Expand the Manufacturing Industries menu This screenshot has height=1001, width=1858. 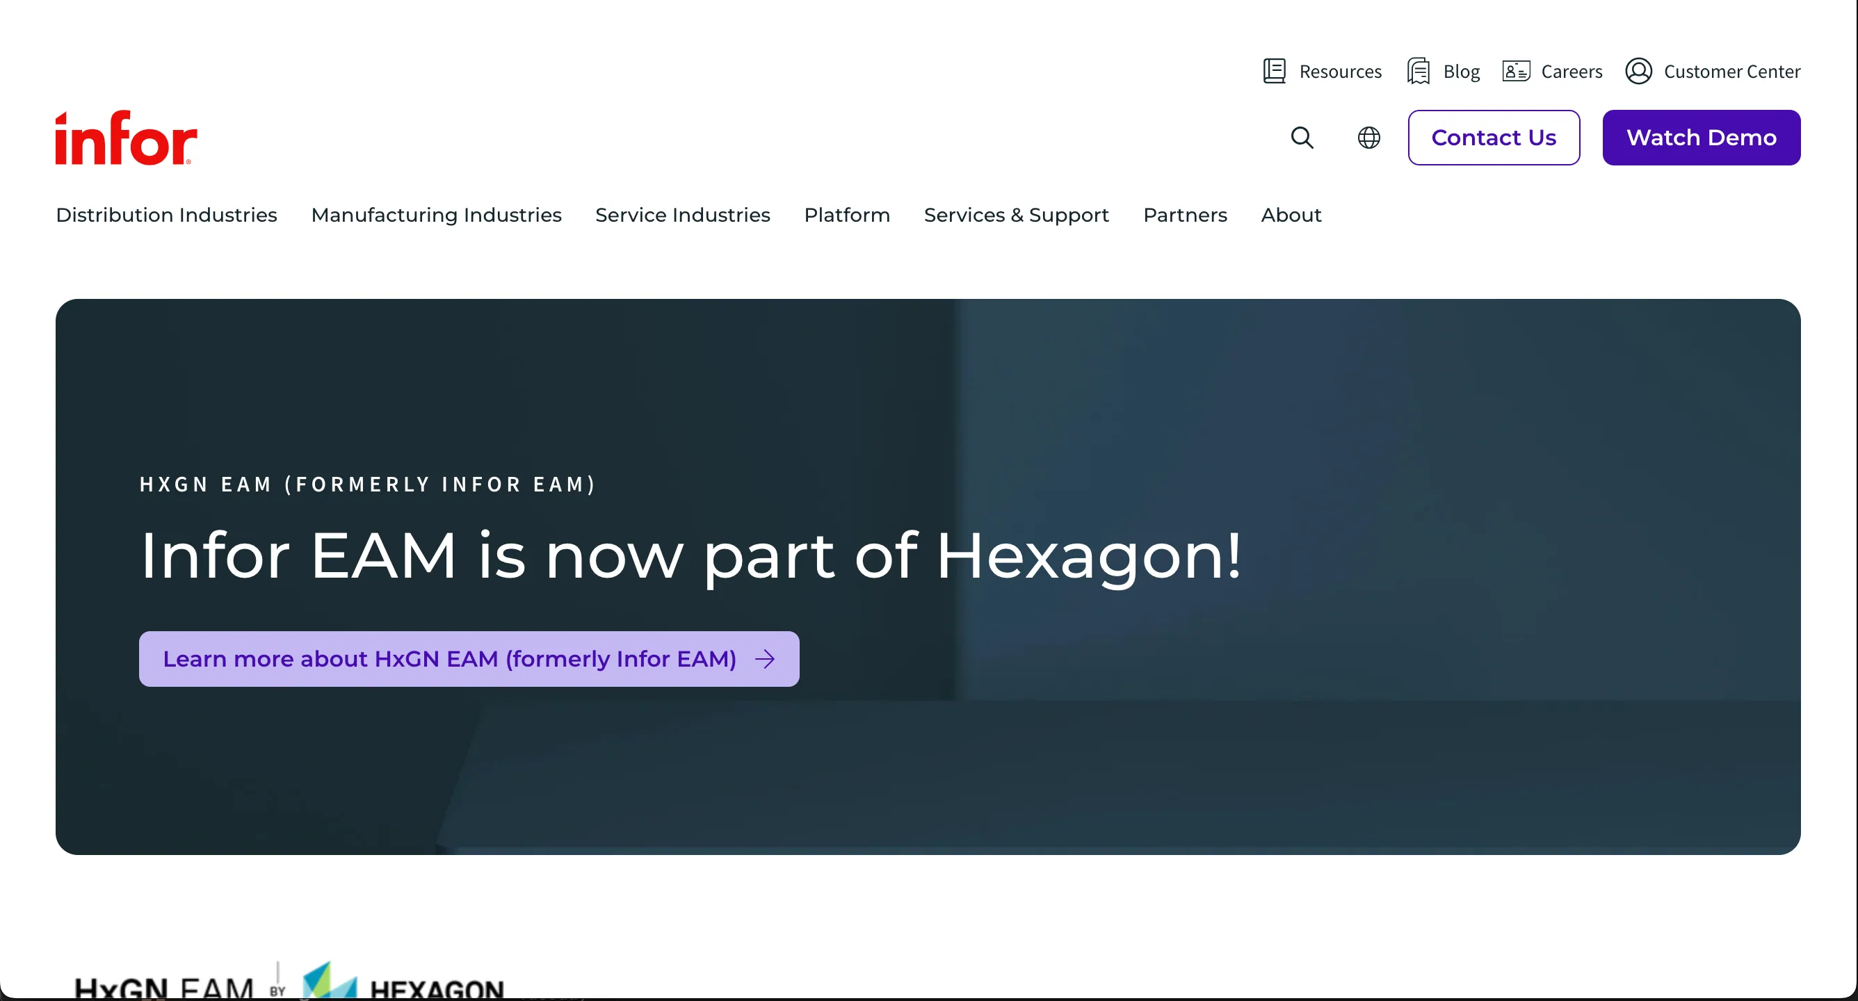click(436, 215)
